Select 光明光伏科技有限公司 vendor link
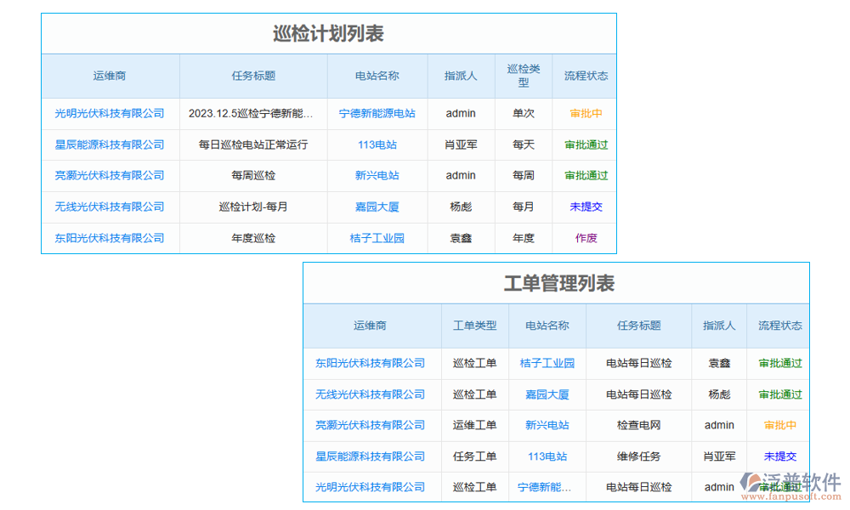The width and height of the screenshot is (850, 510). (x=110, y=113)
